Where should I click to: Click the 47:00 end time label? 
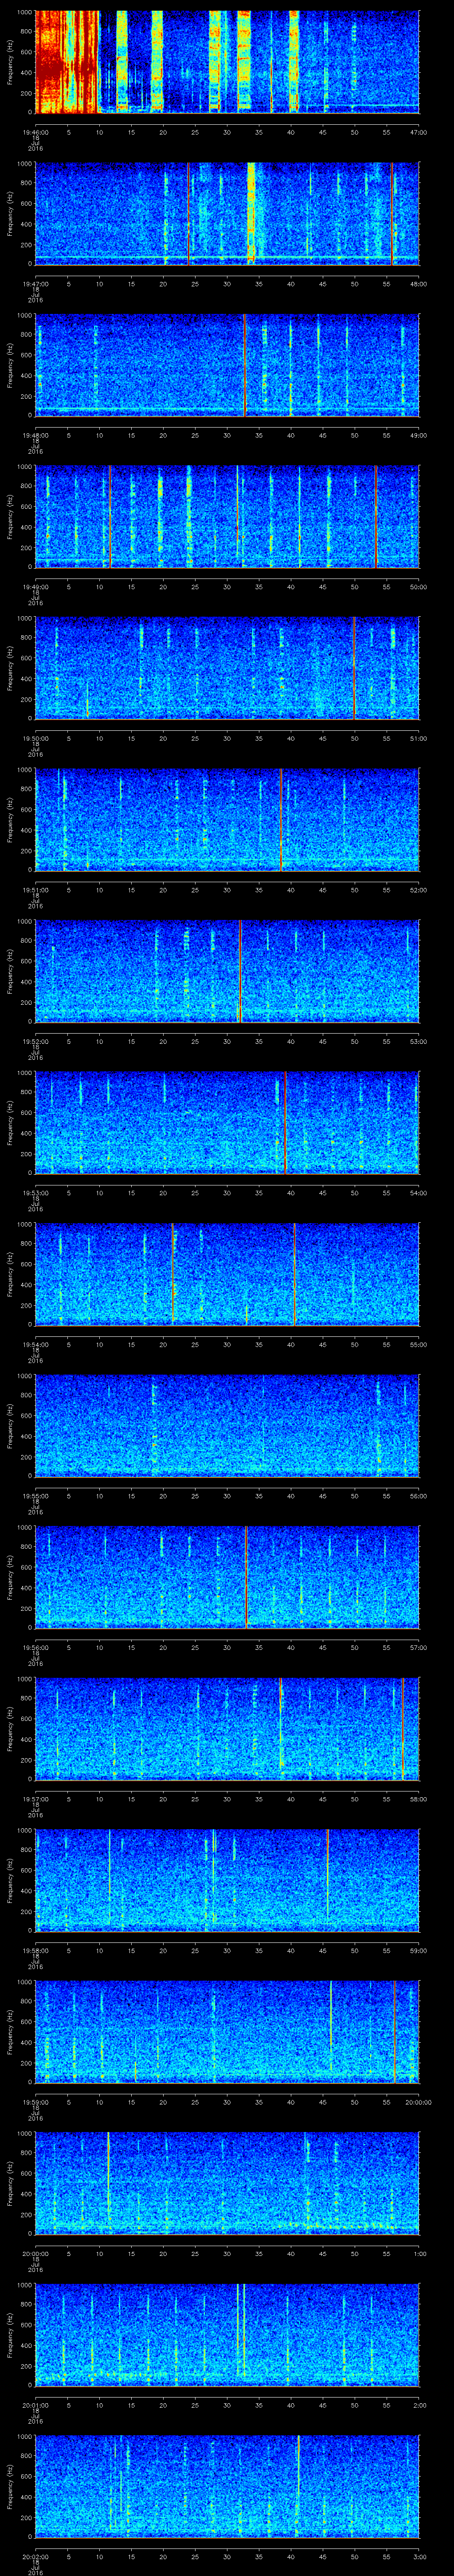tap(418, 132)
